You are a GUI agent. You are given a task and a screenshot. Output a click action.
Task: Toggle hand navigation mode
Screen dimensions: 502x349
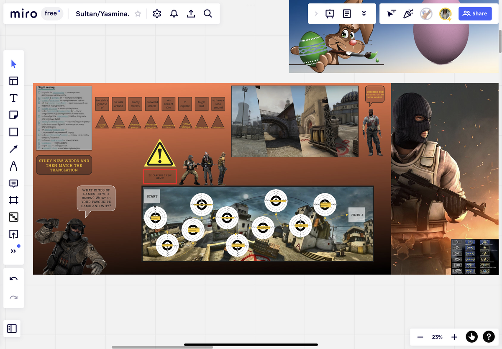(x=471, y=336)
